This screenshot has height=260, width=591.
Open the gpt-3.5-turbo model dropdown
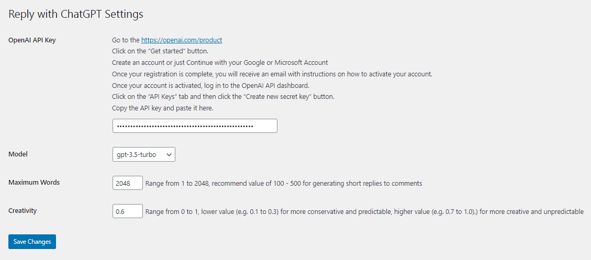[144, 154]
